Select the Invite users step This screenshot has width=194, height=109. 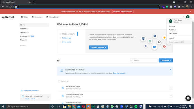pos(67,42)
